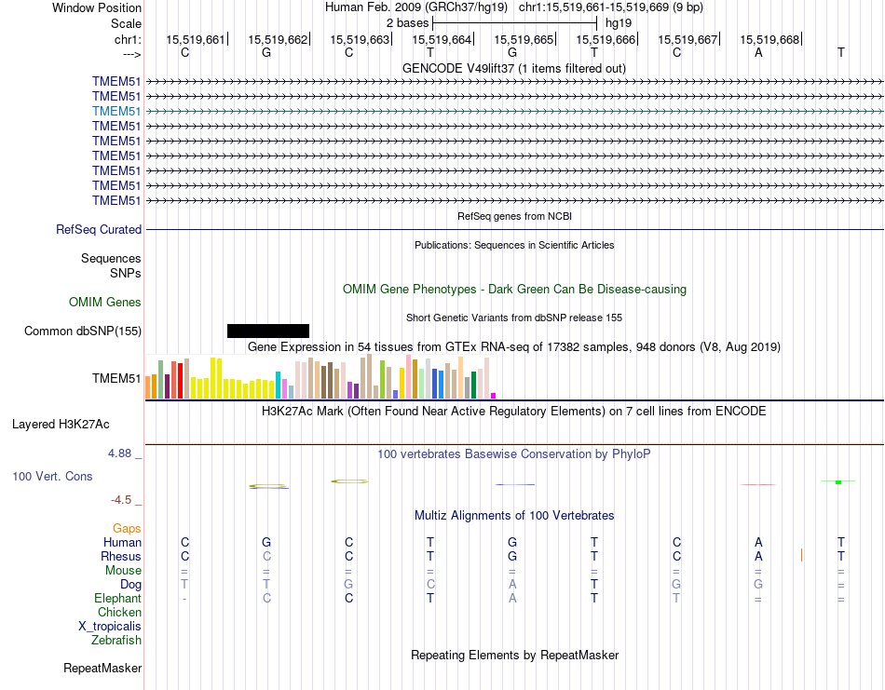Click the X_tropicalis species label
885x690 pixels.
(110, 627)
